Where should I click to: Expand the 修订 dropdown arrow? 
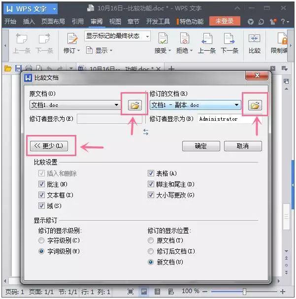tap(78, 51)
